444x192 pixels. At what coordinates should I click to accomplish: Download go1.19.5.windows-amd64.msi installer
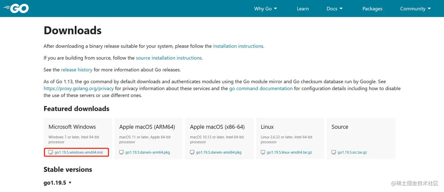[79, 152]
